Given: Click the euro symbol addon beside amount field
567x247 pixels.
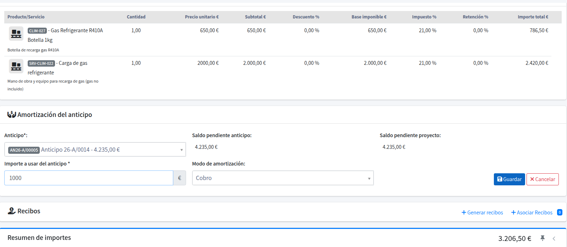Looking at the screenshot, I should pyautogui.click(x=180, y=178).
